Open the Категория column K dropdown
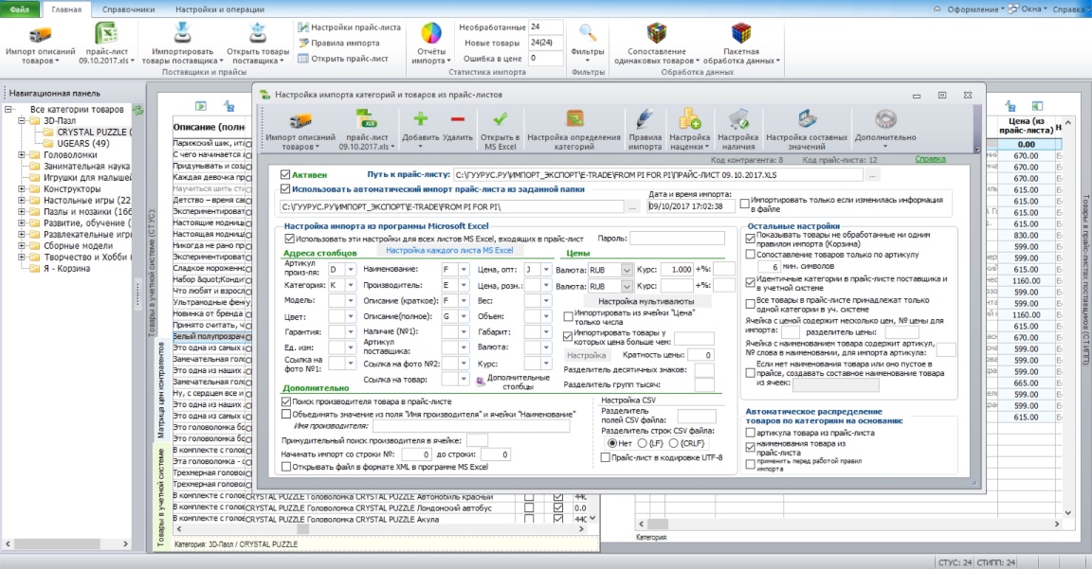Viewport: 1092px width, 569px height. coord(351,284)
